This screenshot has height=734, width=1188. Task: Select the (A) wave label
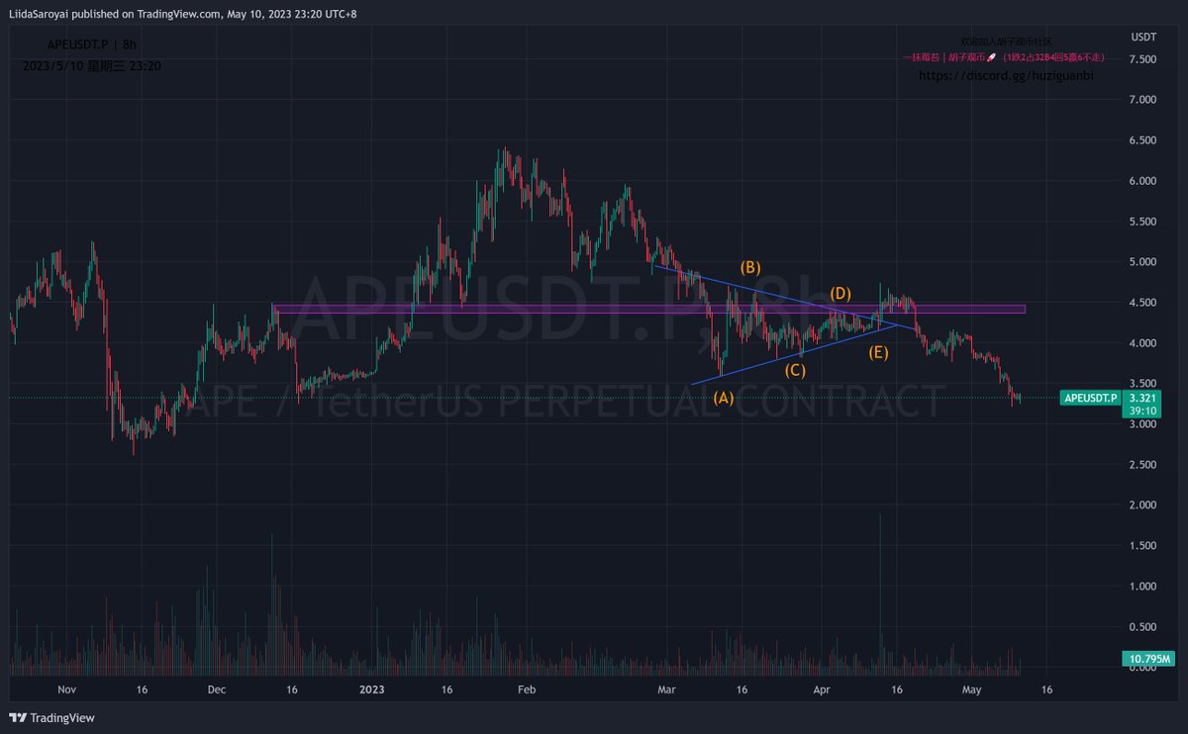724,398
